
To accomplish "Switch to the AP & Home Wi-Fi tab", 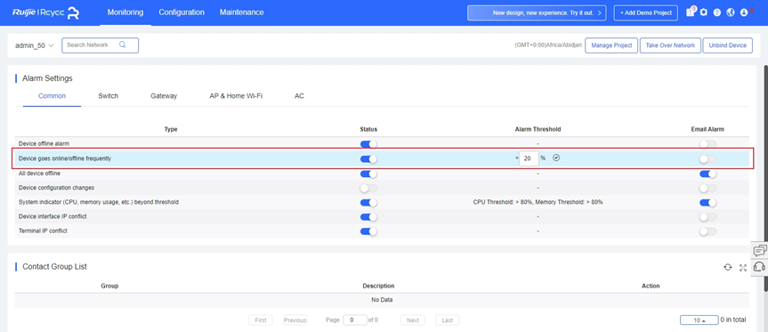I will click(236, 96).
